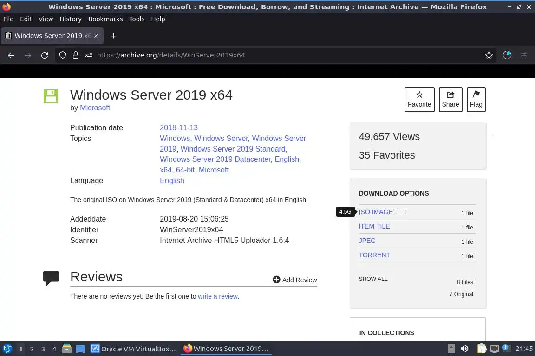Open taskbar application launcher menu

[7, 349]
